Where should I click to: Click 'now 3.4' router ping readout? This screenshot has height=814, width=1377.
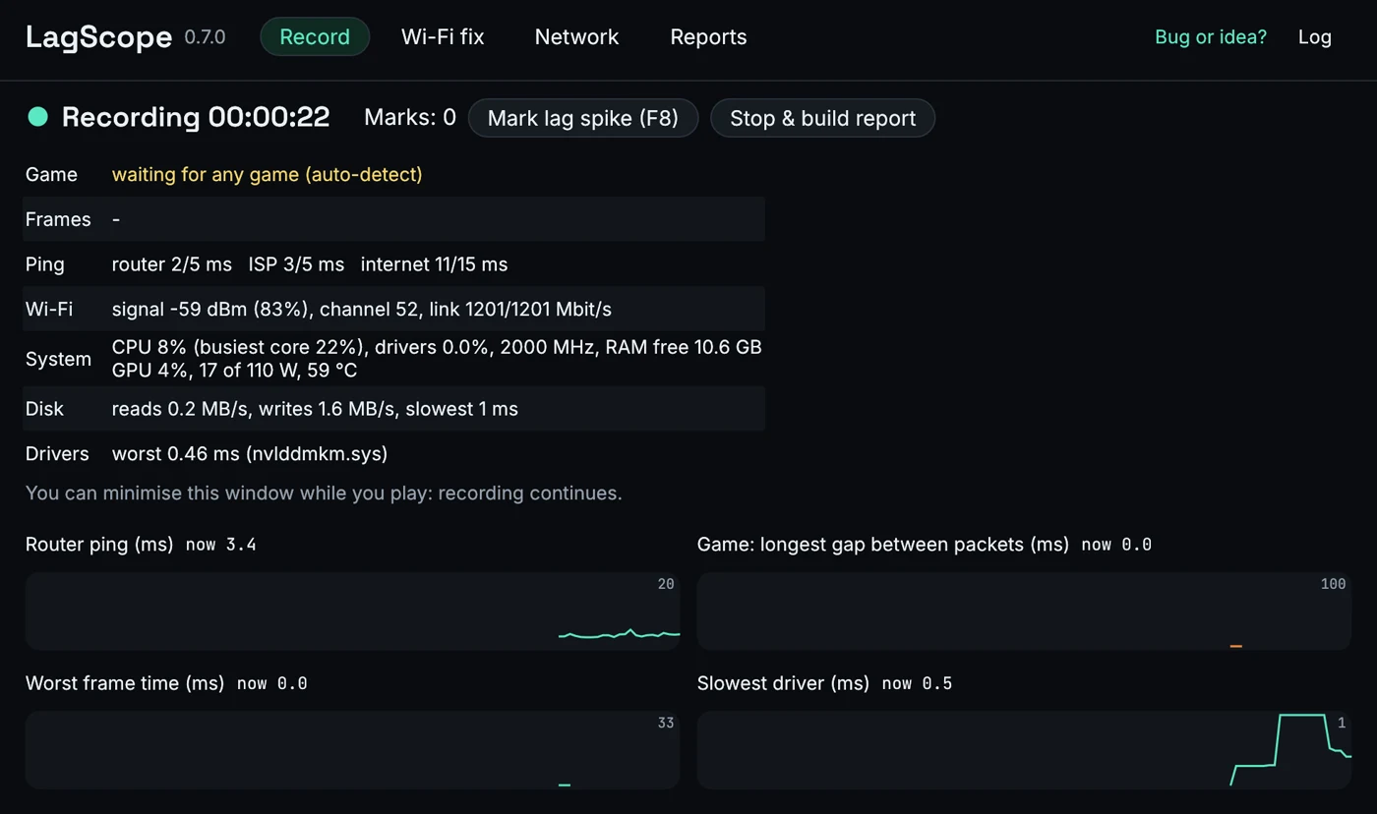click(x=221, y=545)
